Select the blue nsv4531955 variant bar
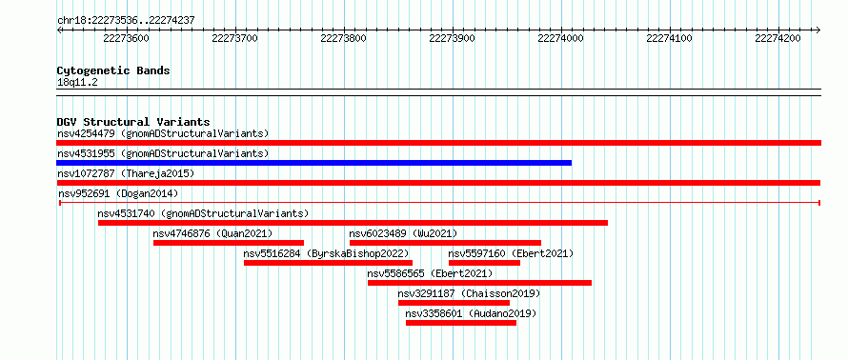Viewport: 848px width, 360px height. click(313, 163)
